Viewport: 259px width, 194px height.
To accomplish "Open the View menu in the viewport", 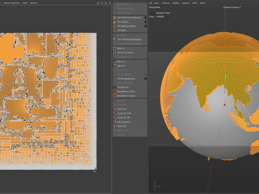I will 156,3.
